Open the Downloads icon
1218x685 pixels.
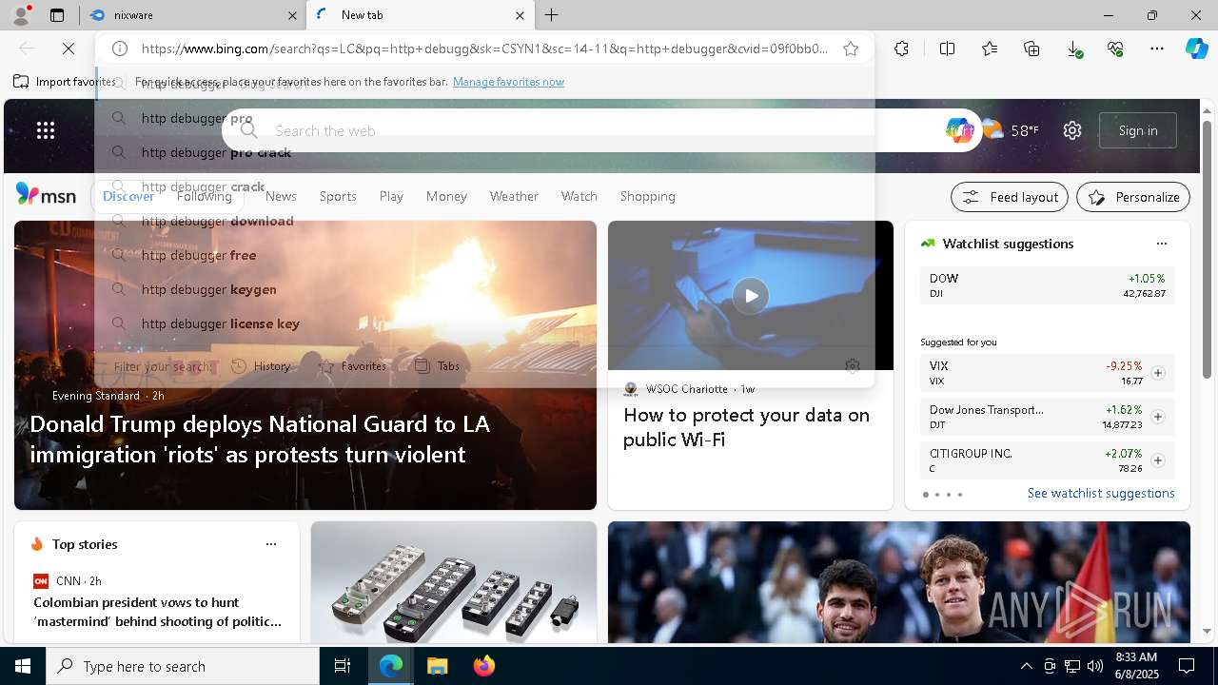[x=1073, y=49]
